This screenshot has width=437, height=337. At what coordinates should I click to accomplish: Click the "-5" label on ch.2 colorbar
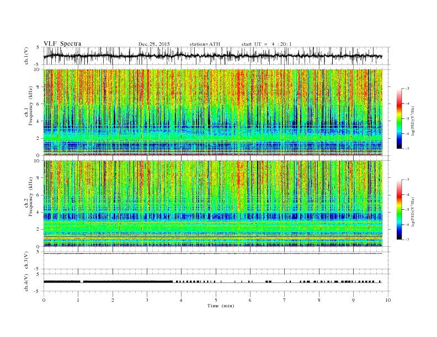coord(407,210)
